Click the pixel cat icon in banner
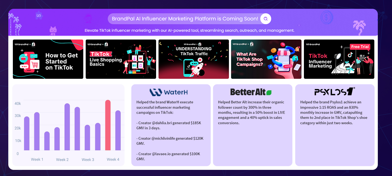Screen dimensions: 392x176 click(x=53, y=31)
